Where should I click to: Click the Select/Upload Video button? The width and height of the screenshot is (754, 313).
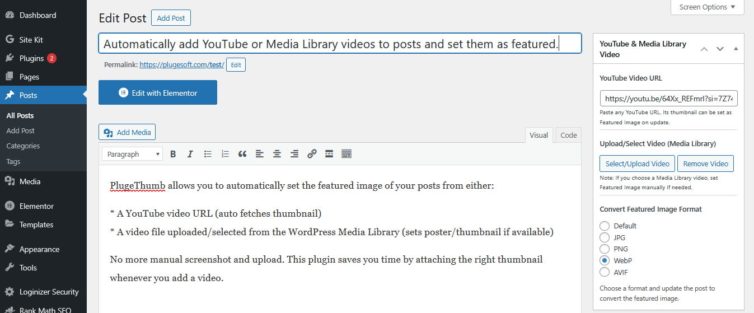638,163
